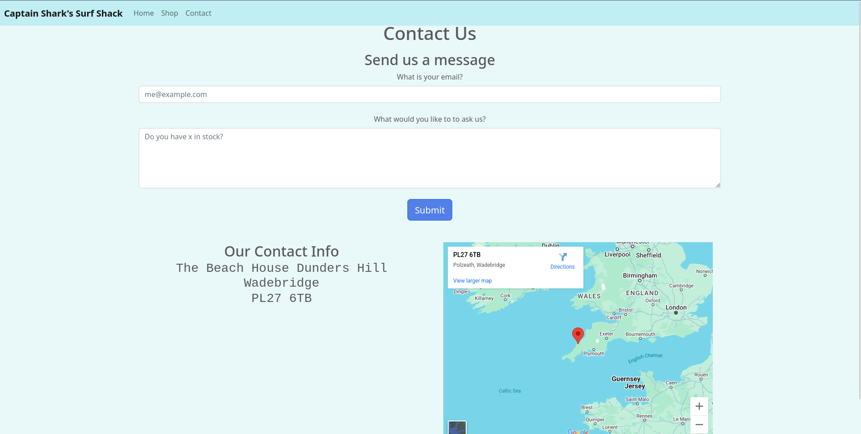Click the Plymouth label on the map
This screenshot has height=434, width=861.
tap(594, 354)
